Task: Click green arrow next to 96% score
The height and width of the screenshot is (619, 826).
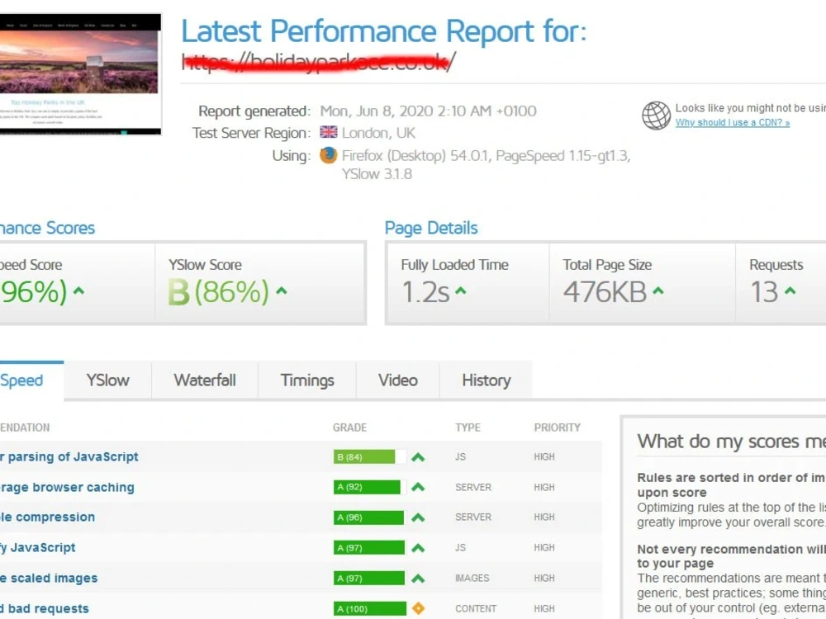Action: pos(78,291)
